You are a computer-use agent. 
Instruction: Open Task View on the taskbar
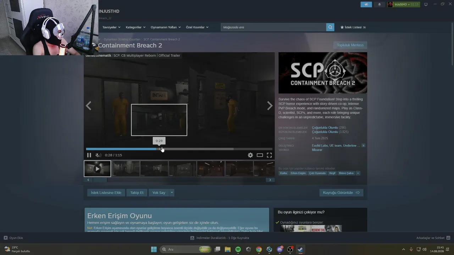pos(217,249)
